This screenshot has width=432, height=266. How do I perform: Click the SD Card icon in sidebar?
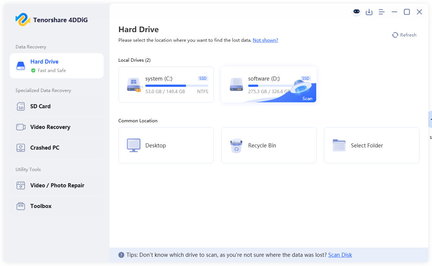click(x=21, y=106)
